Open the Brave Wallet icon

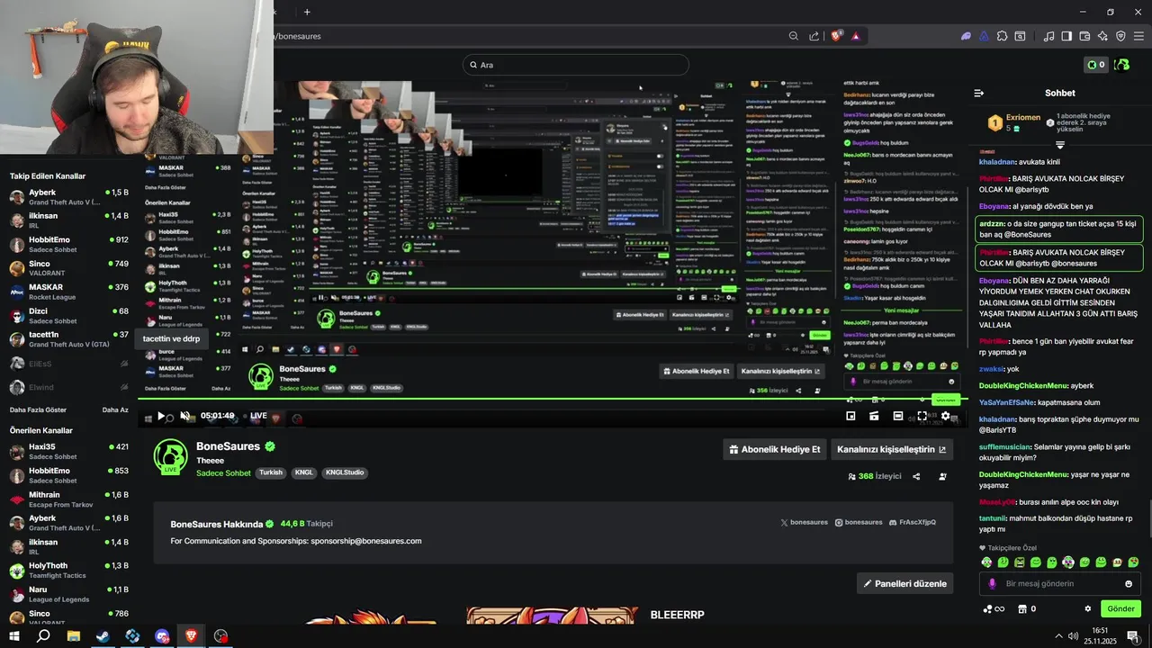point(1084,36)
